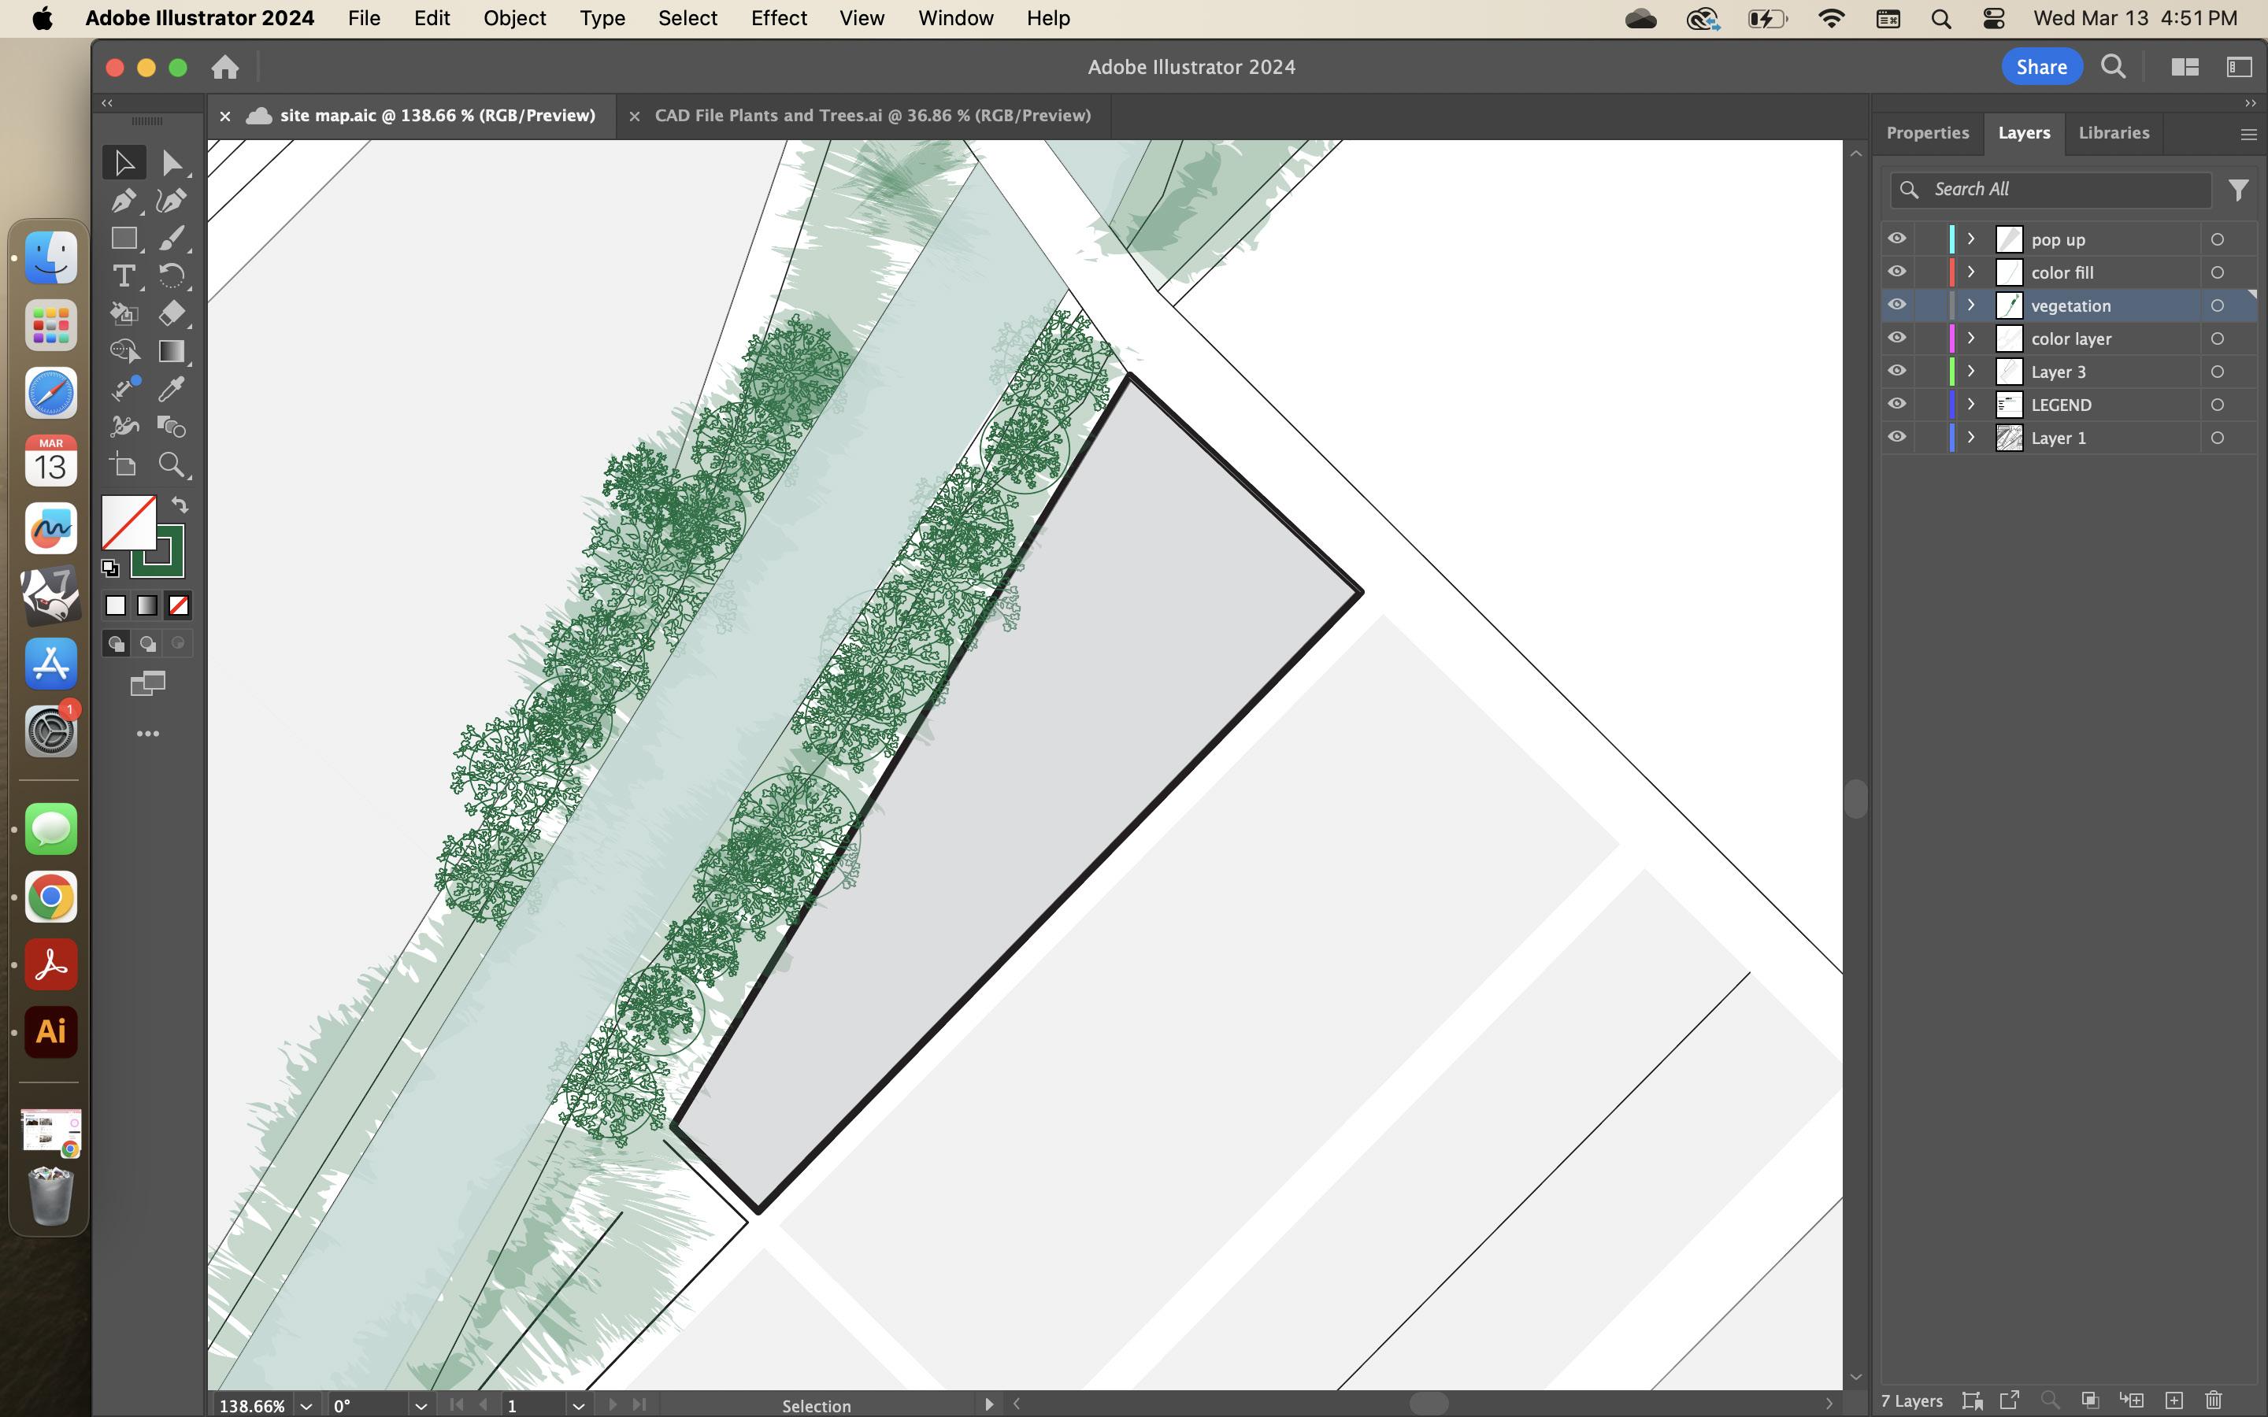Select the Pen tool
The height and width of the screenshot is (1417, 2268).
pyautogui.click(x=123, y=201)
